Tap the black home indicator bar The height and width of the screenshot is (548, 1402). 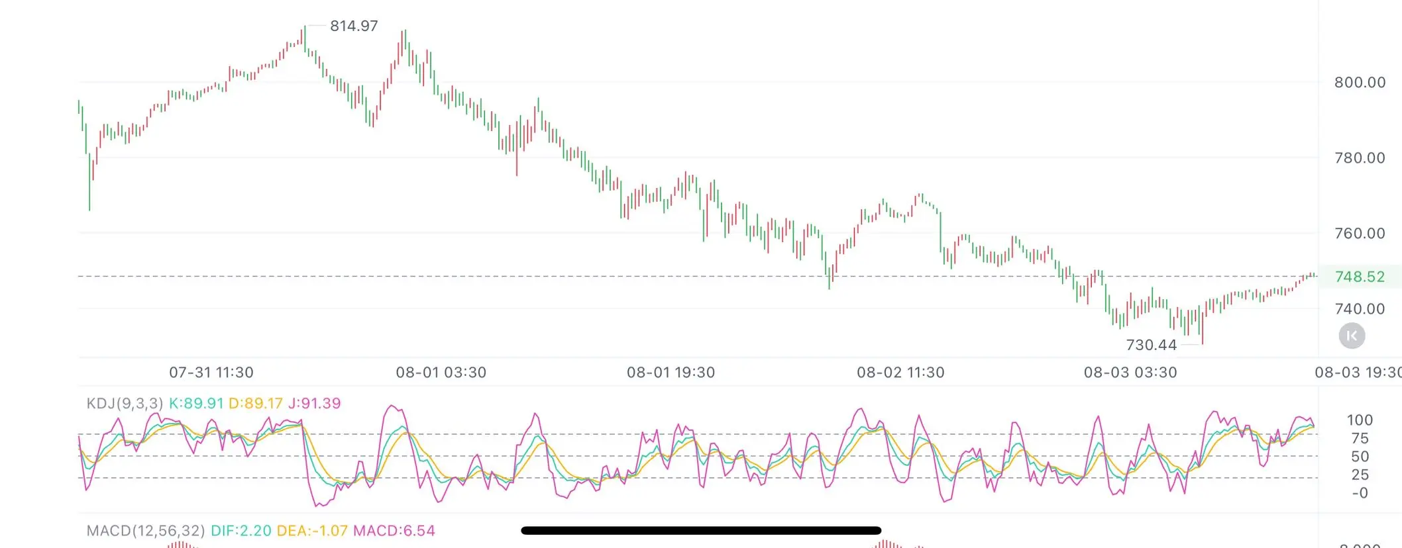tap(701, 530)
